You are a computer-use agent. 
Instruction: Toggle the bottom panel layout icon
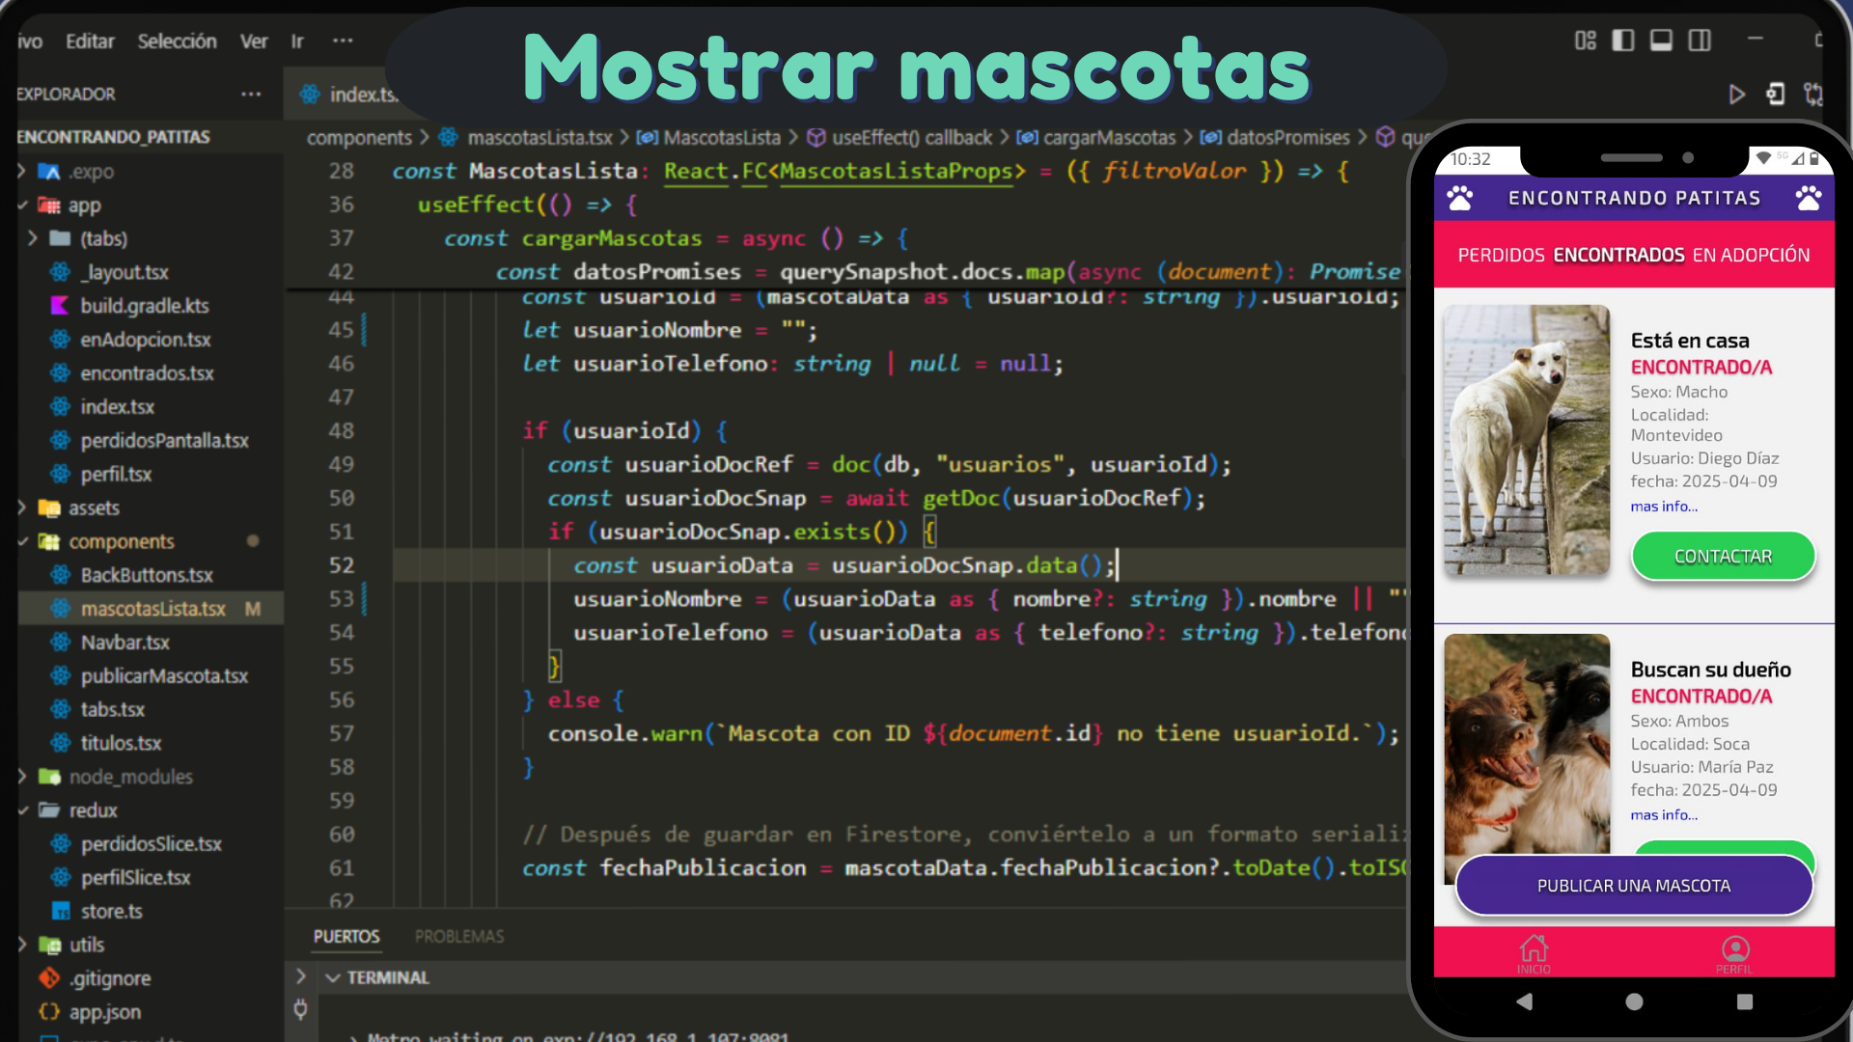pos(1661,41)
